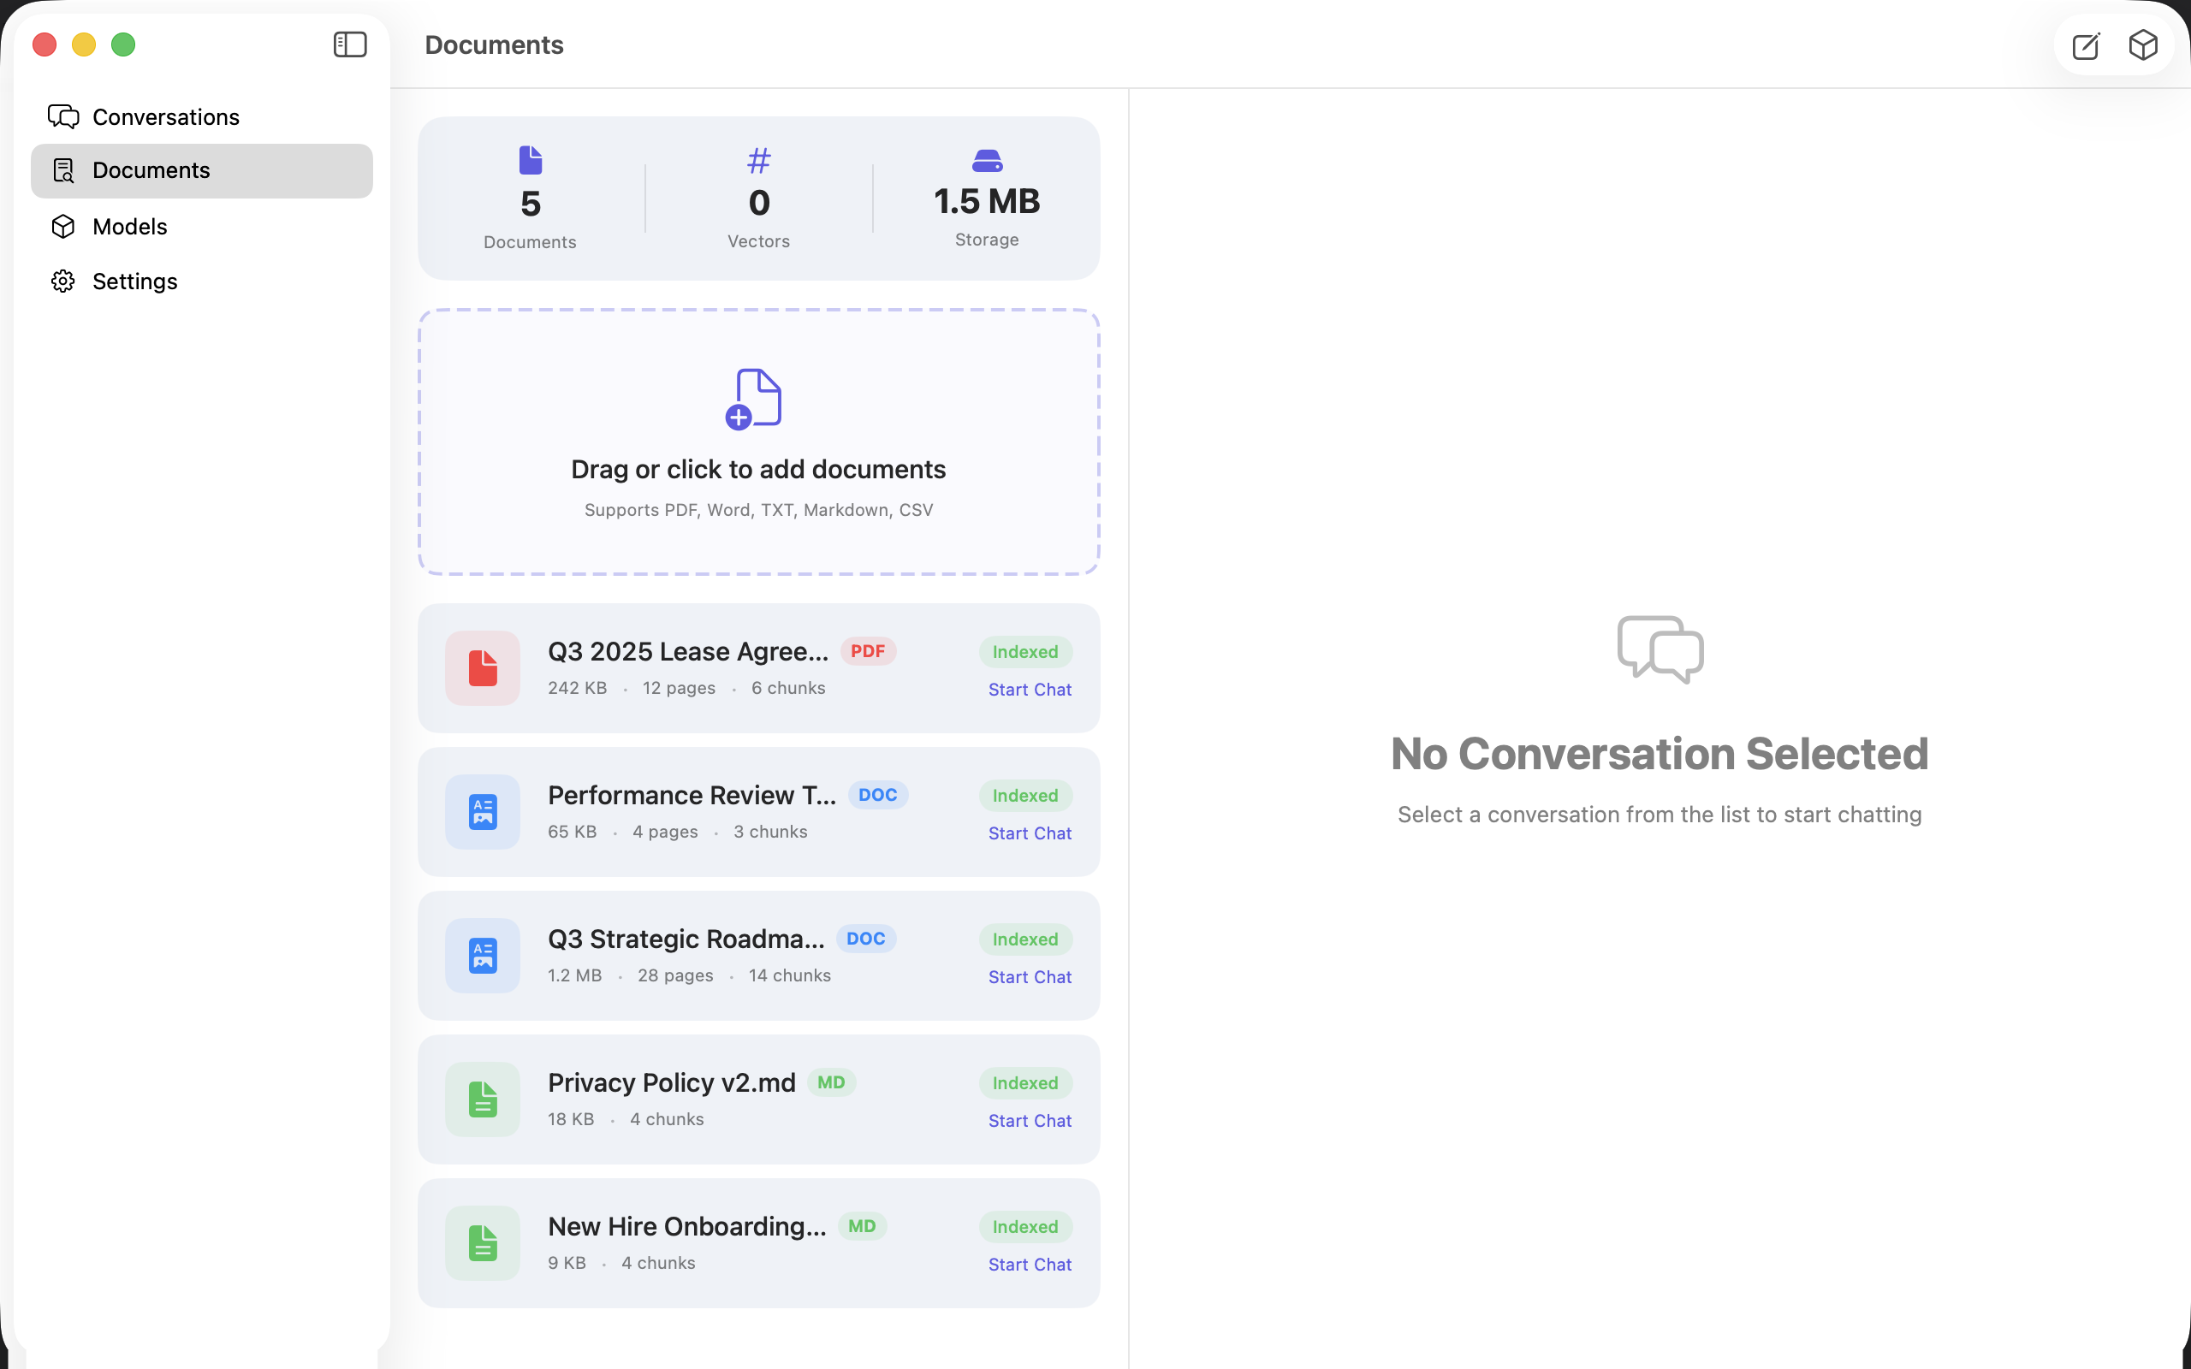Go to the Models section
Viewport: 2191px width, 1369px height.
point(202,227)
